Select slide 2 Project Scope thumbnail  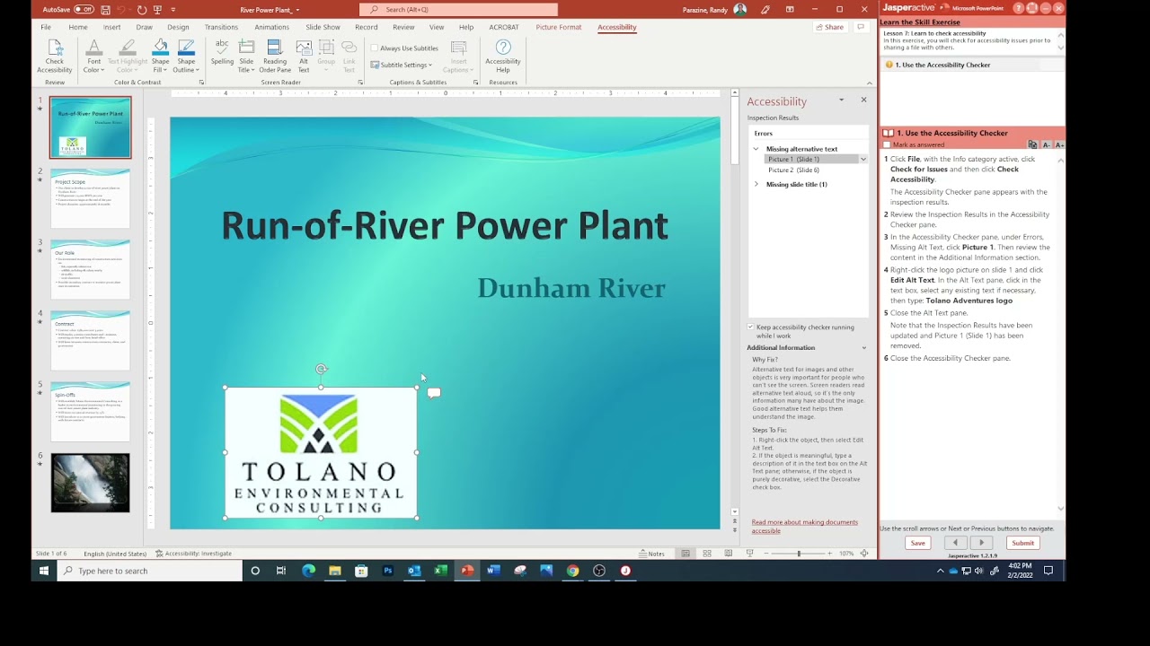pos(90,198)
